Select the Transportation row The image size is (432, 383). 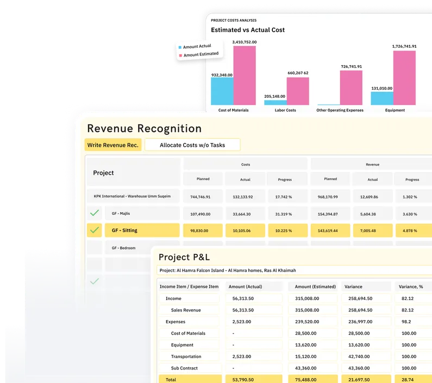pyautogui.click(x=189, y=356)
